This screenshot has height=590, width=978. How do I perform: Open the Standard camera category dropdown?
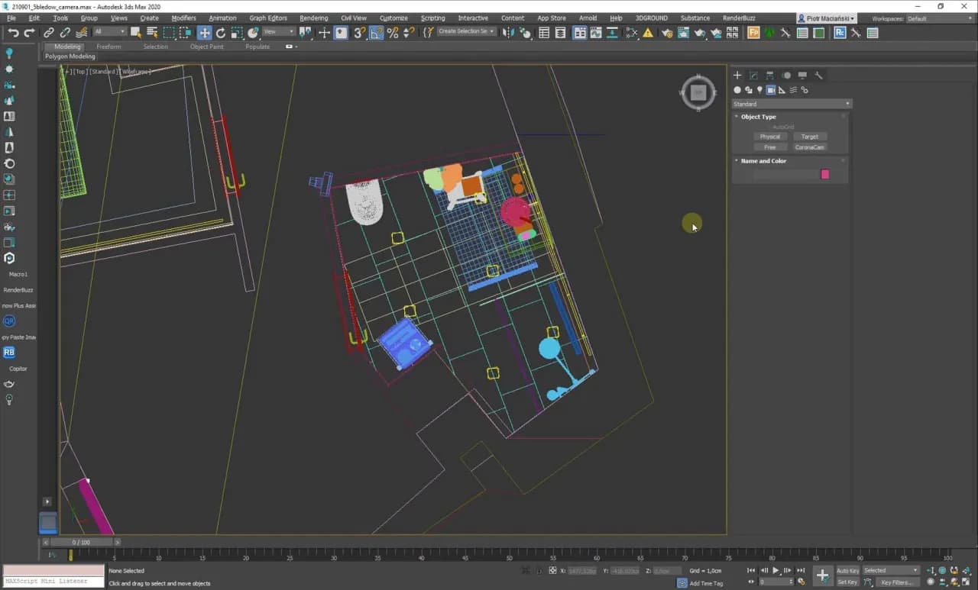click(791, 104)
